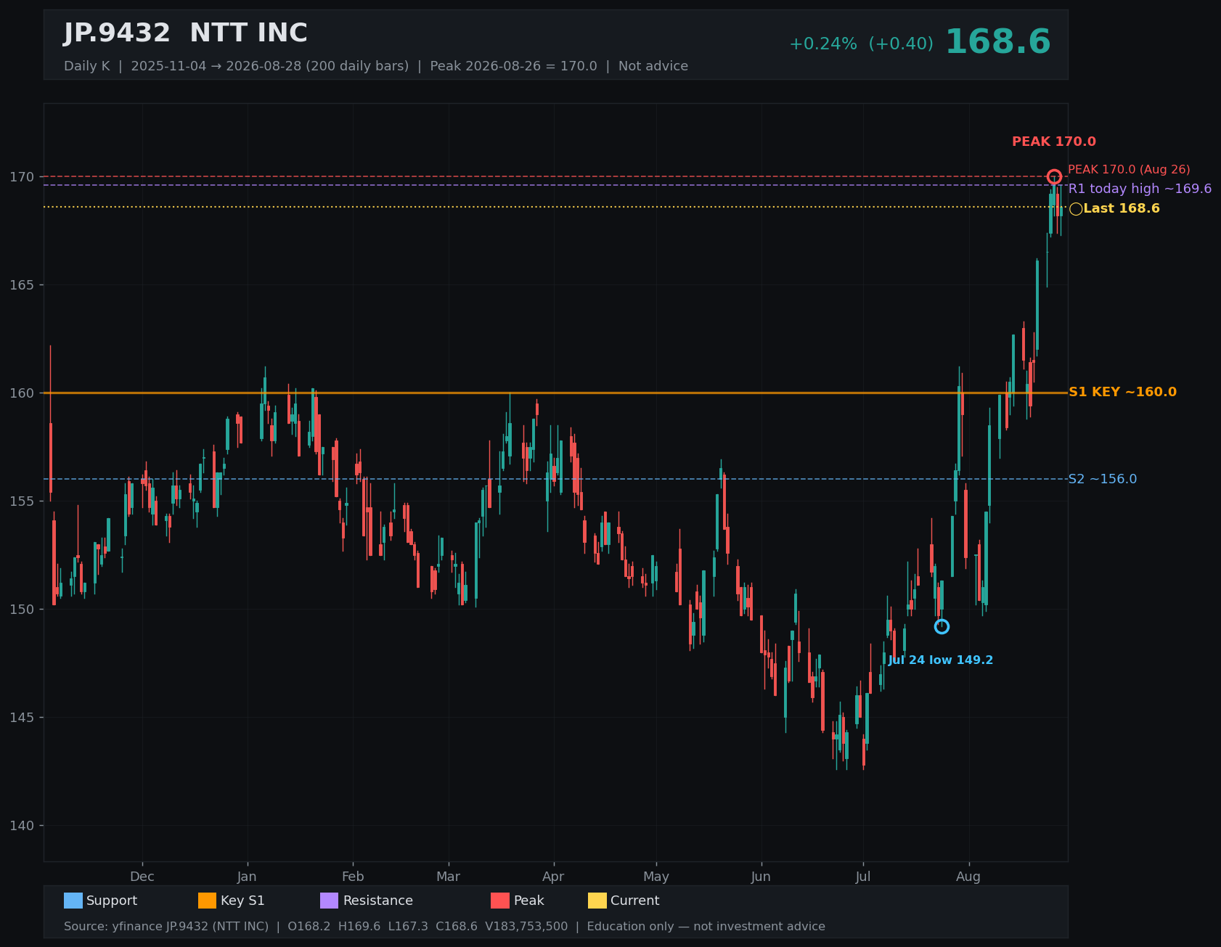The image size is (1221, 947).
Task: Click the May x-axis label
Action: 656,877
